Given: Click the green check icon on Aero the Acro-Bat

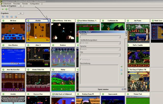Looking at the screenshot, I should (3, 70).
